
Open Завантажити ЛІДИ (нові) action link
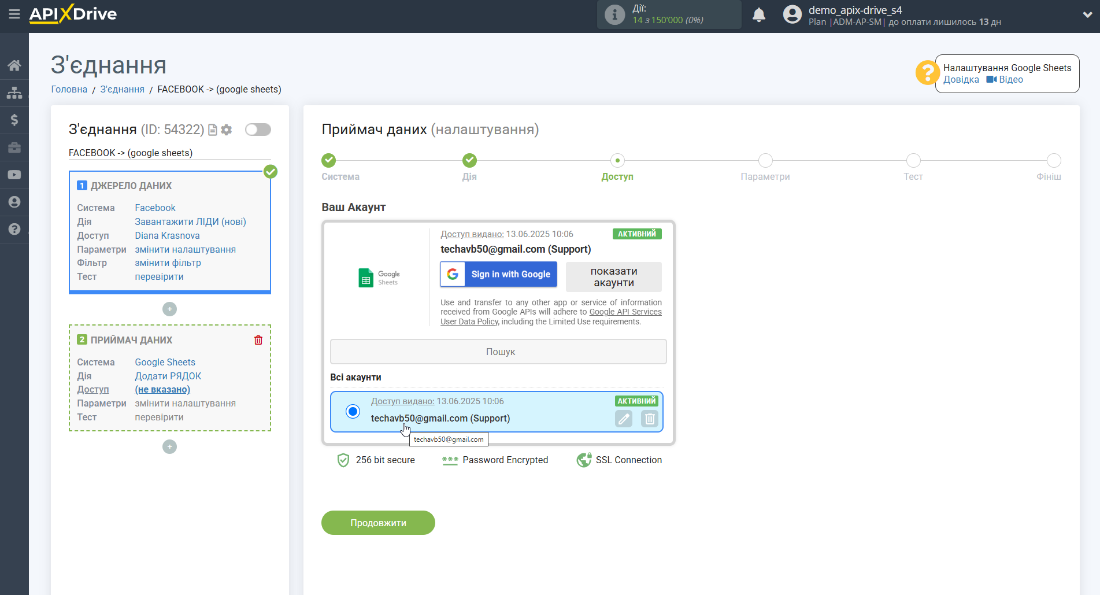point(190,221)
